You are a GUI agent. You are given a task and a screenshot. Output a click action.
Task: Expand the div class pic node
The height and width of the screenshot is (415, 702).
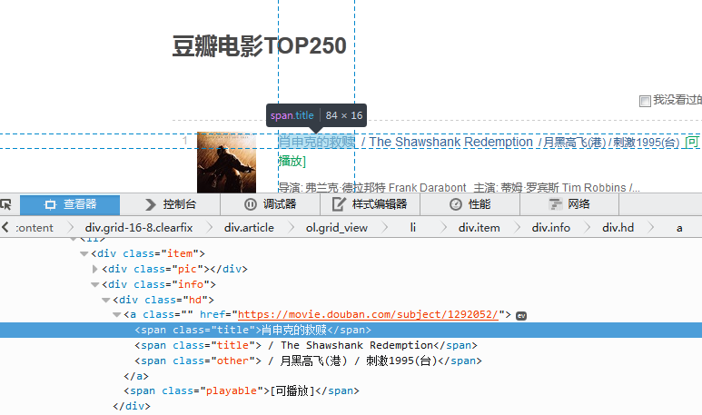(94, 269)
